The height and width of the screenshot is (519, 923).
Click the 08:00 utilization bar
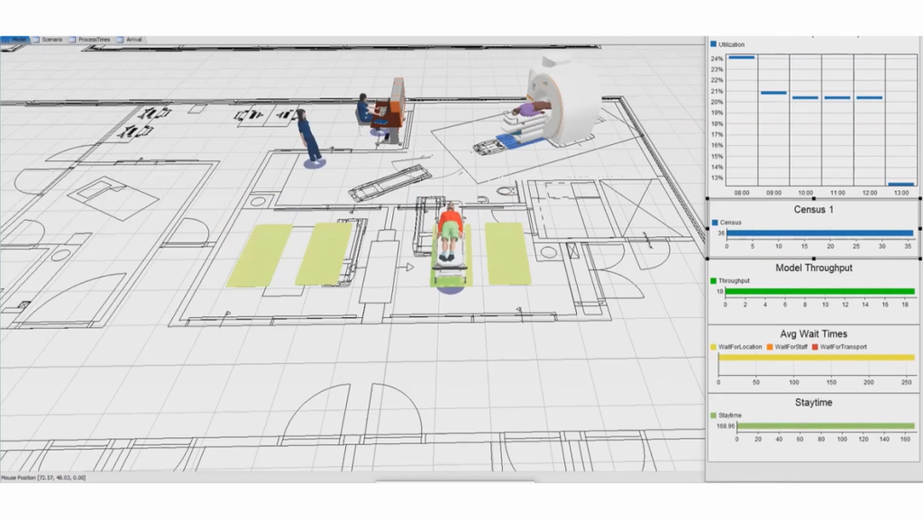[741, 57]
